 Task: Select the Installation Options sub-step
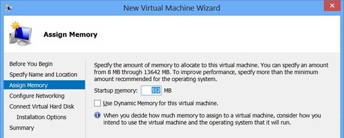click(41, 117)
